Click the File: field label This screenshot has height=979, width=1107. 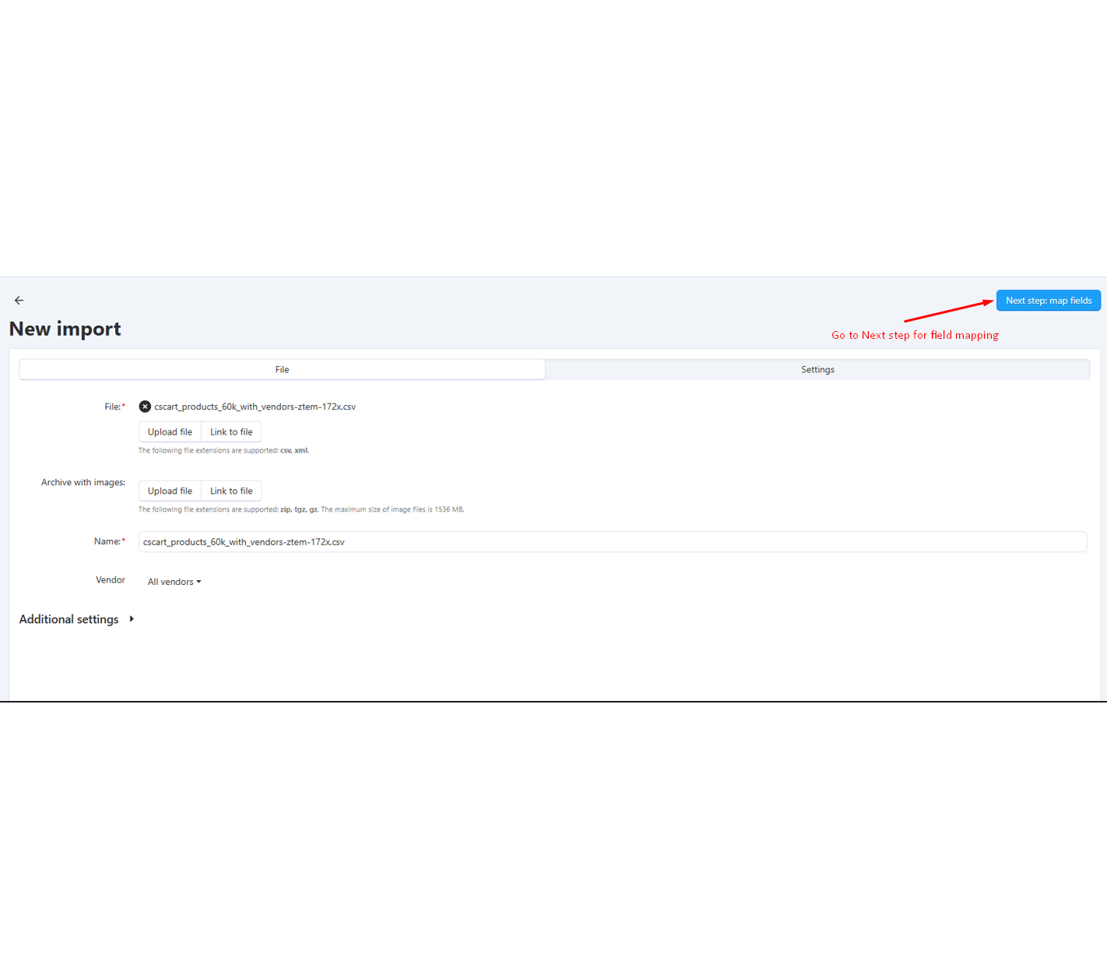coord(114,407)
